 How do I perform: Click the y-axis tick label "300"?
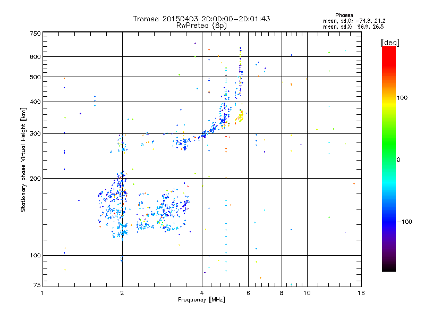35,133
